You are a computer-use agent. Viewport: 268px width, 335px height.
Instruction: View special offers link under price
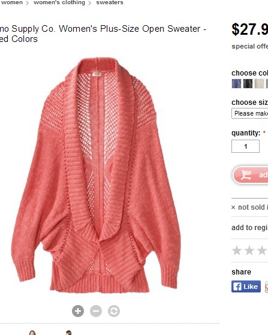click(249, 46)
